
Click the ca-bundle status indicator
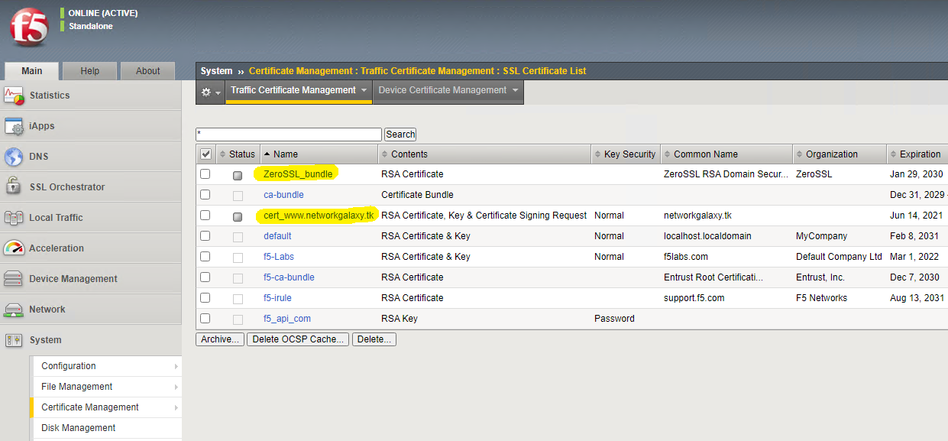pos(238,196)
